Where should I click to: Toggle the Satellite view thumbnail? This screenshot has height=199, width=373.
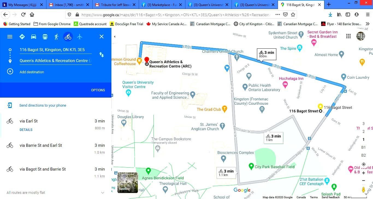pos(128,183)
